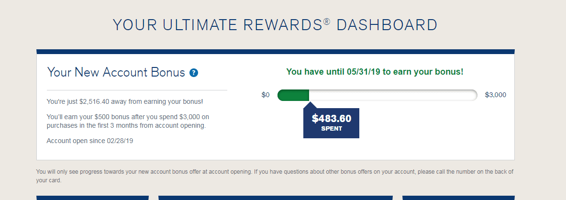566x200 pixels.
Task: Click the $0 progress bar start label
Action: coord(266,95)
